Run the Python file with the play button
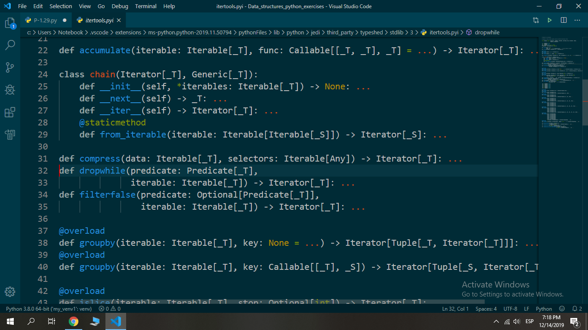This screenshot has width=588, height=330. [x=550, y=20]
